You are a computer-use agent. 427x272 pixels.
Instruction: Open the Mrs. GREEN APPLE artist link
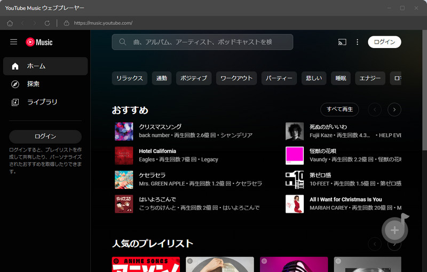click(162, 183)
